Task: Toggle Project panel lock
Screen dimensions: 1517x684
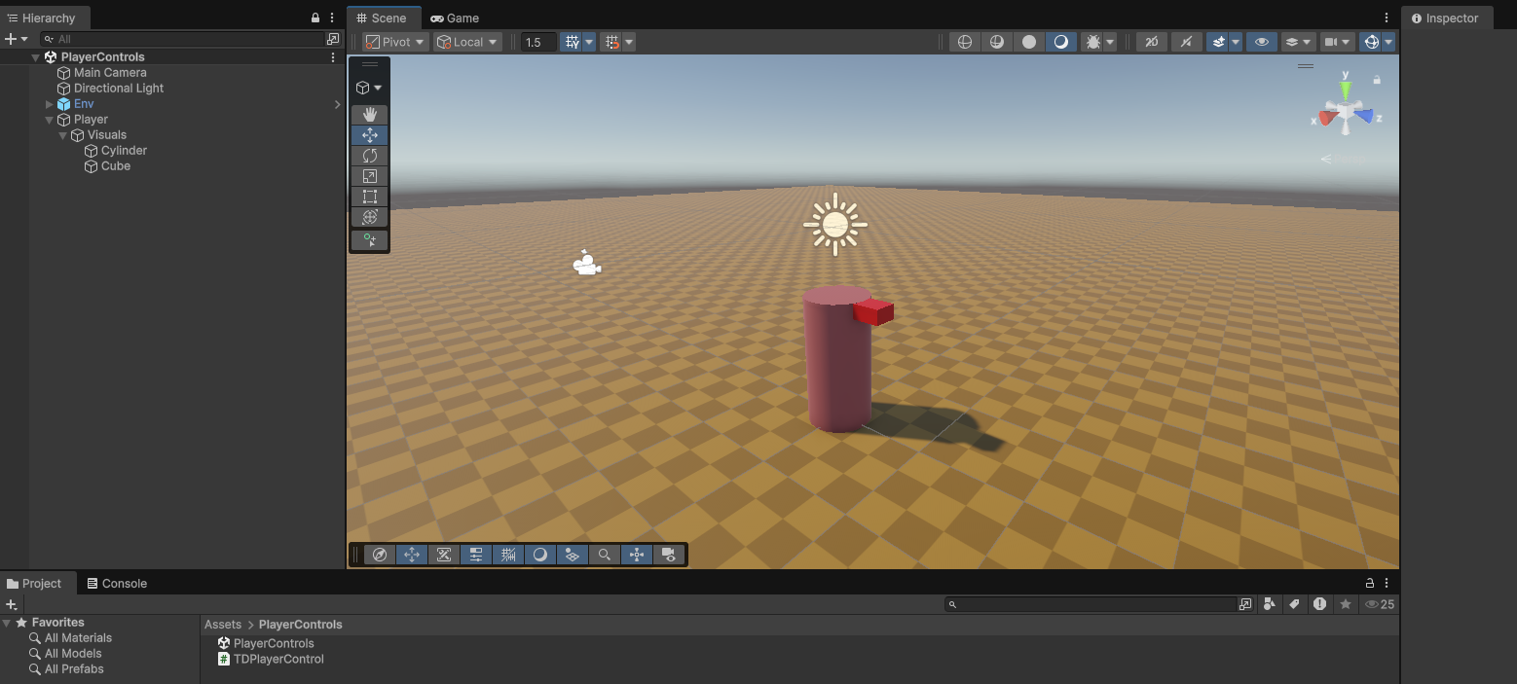Action: (x=1369, y=583)
